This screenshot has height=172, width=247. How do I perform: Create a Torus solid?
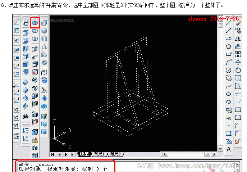pos(44,62)
